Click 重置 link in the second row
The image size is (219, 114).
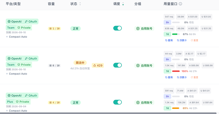(x=195, y=77)
